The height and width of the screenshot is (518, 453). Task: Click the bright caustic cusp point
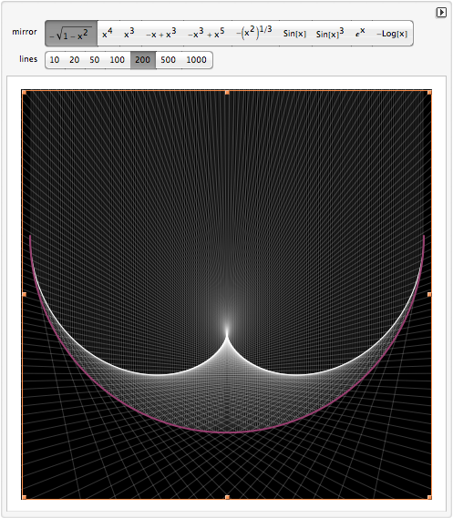click(x=227, y=333)
